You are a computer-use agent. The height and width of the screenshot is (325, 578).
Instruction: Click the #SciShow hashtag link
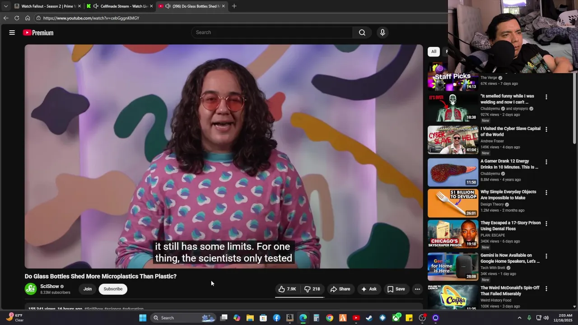93,309
